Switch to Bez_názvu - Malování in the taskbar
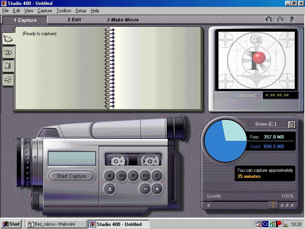Viewport: 305px width, 229px height. [x=57, y=224]
